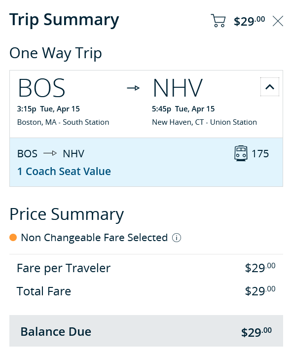Collapse the BOS to NHV trip details
Viewport: 291px width, 354px height.
(270, 87)
